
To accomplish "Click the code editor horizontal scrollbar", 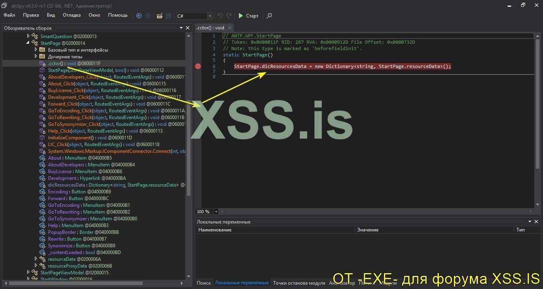I will tap(378, 212).
